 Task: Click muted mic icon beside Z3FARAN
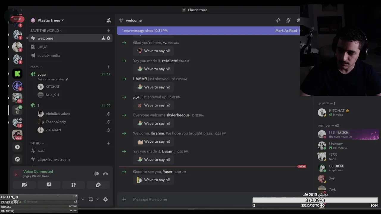108,130
